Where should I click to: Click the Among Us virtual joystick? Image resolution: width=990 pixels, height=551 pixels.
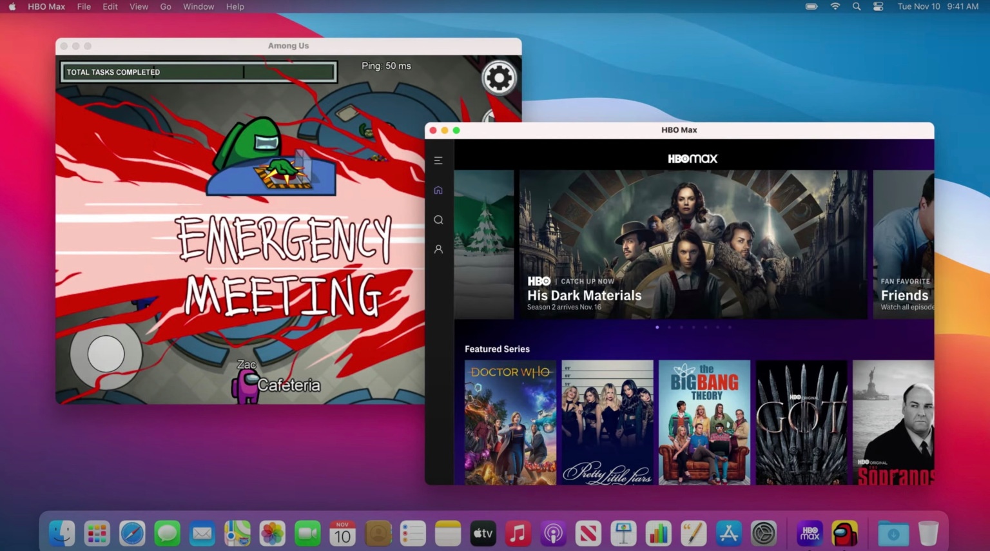click(106, 354)
